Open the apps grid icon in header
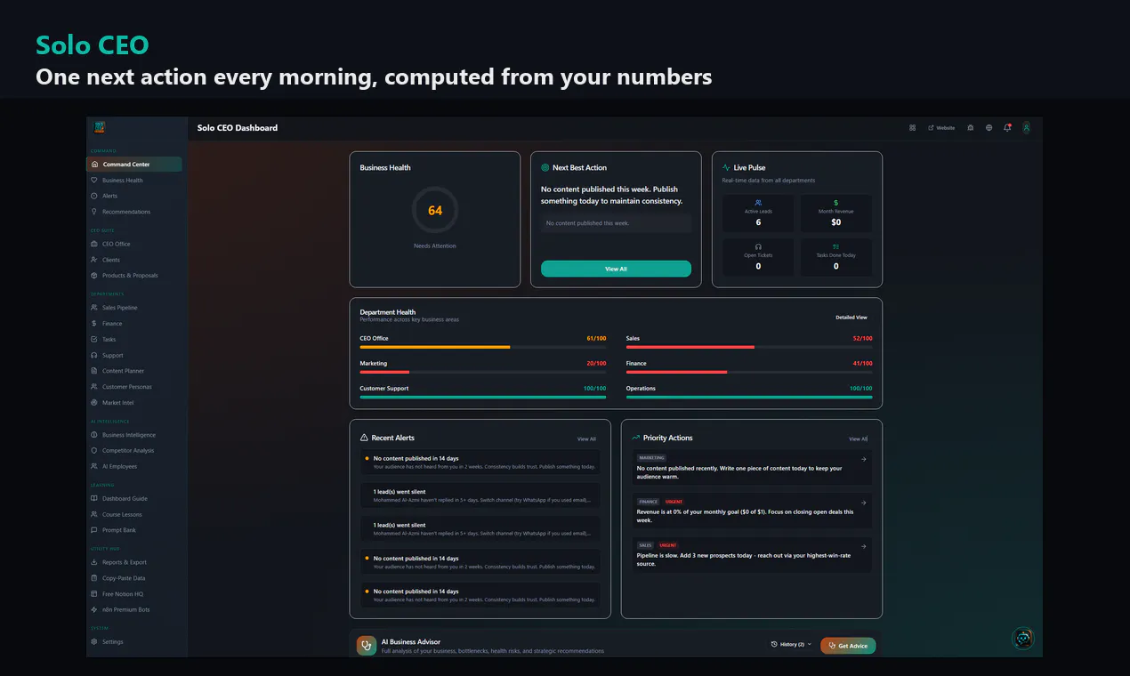This screenshot has height=676, width=1130. coord(912,127)
